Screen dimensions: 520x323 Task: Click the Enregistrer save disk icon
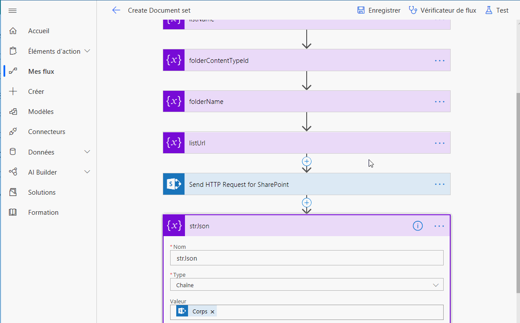[x=361, y=10]
